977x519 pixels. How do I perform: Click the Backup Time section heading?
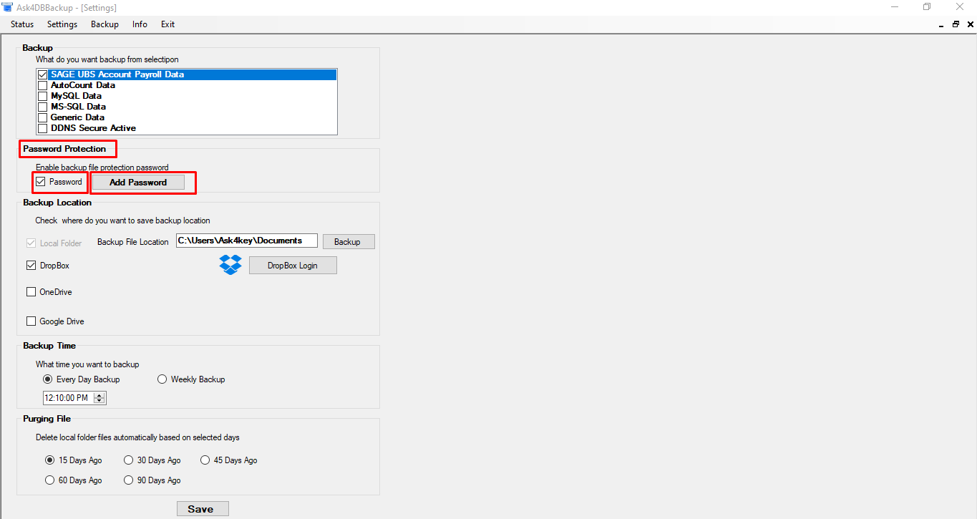tap(49, 346)
